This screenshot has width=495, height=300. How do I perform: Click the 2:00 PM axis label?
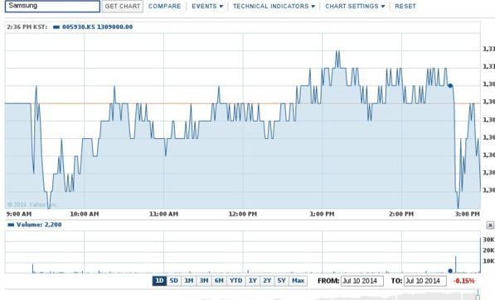click(401, 214)
